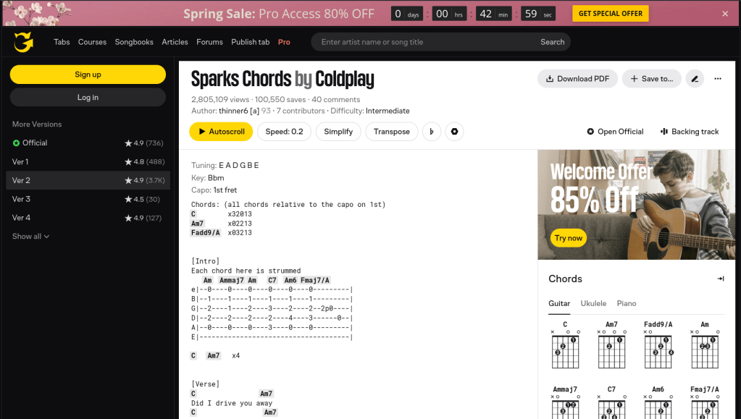Viewport: 741px width, 419px height.
Task: Switch to the Ukulele chords tab
Action: pos(593,304)
